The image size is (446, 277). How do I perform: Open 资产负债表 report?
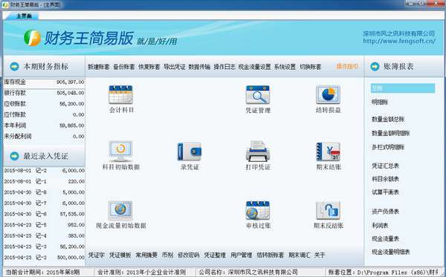[385, 212]
